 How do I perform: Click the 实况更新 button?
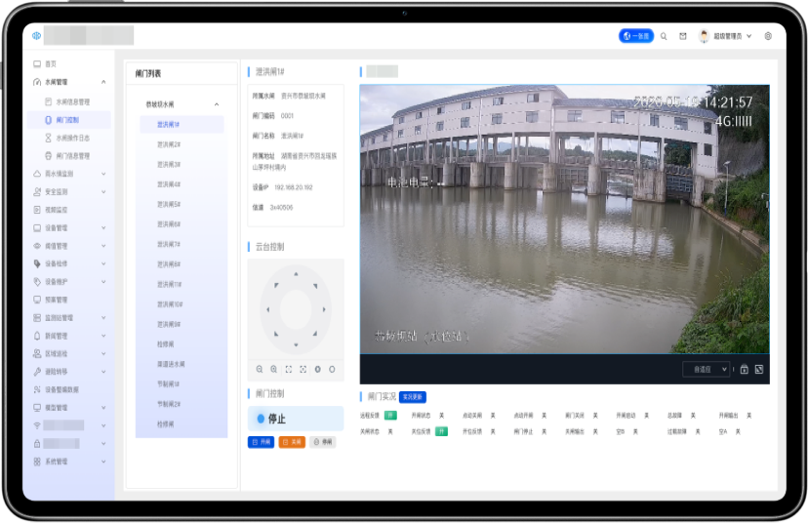coord(412,397)
